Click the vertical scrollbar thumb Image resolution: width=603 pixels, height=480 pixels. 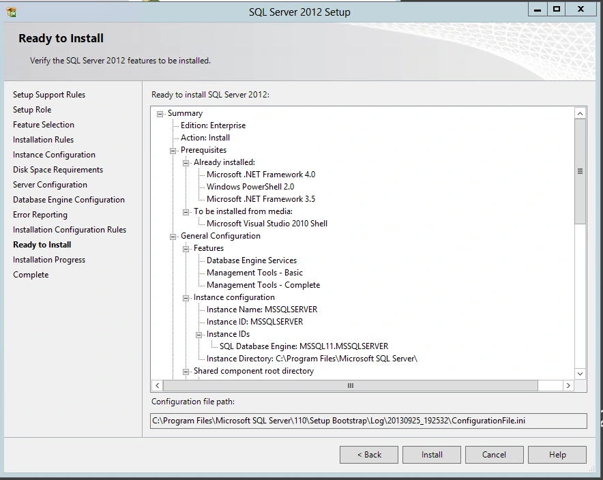(x=580, y=171)
